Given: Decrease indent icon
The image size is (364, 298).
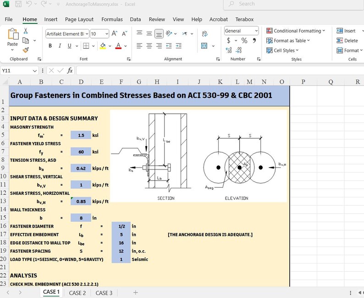Looking at the screenshot, I should click(x=169, y=46).
